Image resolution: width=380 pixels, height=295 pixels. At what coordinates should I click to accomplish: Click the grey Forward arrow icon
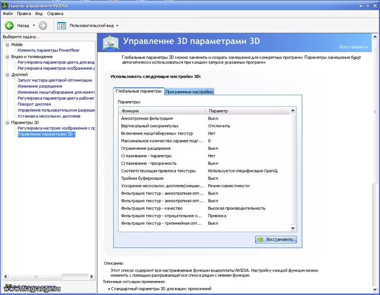pyautogui.click(x=43, y=26)
